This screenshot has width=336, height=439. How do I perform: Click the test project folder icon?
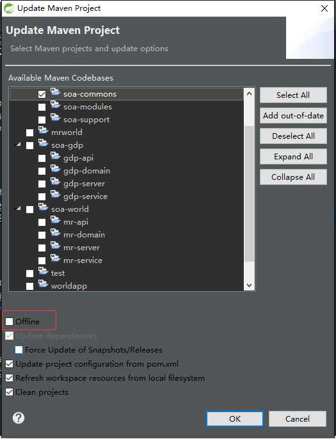tap(43, 271)
